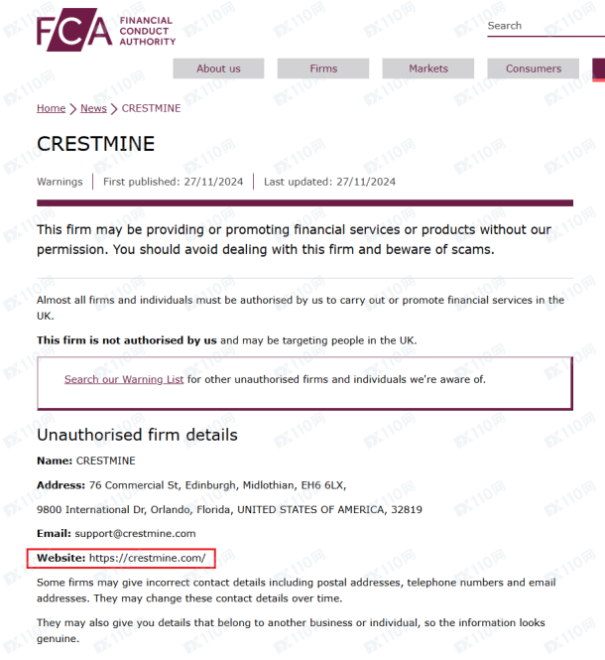
Task: Go to News breadcrumb link
Action: point(93,108)
